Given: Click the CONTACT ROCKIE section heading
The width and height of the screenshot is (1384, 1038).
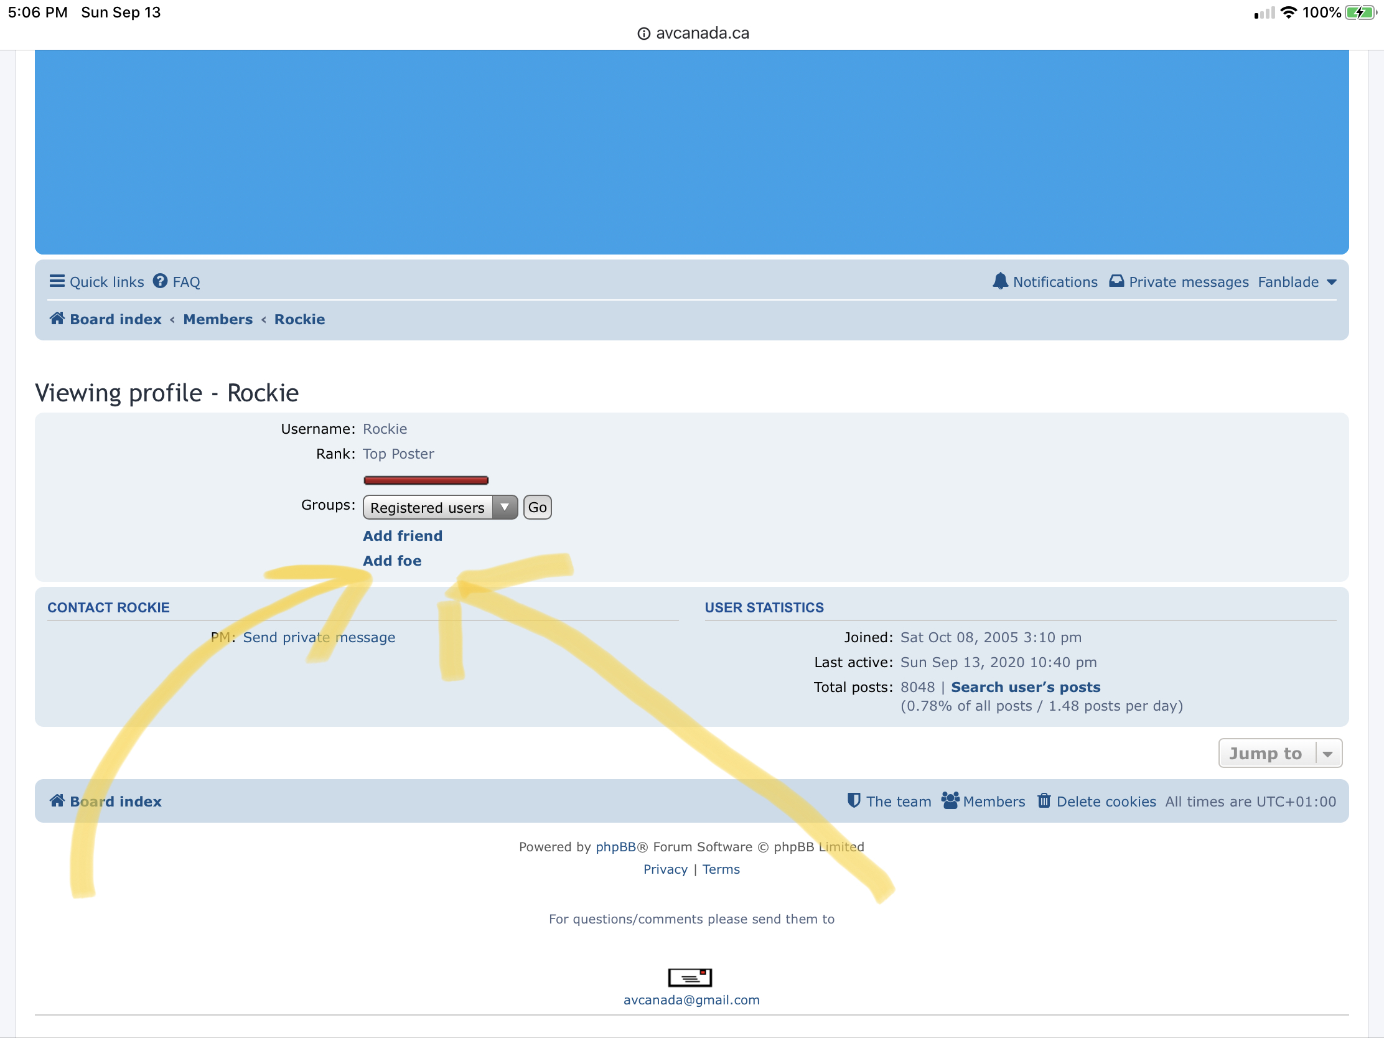Looking at the screenshot, I should [x=108, y=607].
